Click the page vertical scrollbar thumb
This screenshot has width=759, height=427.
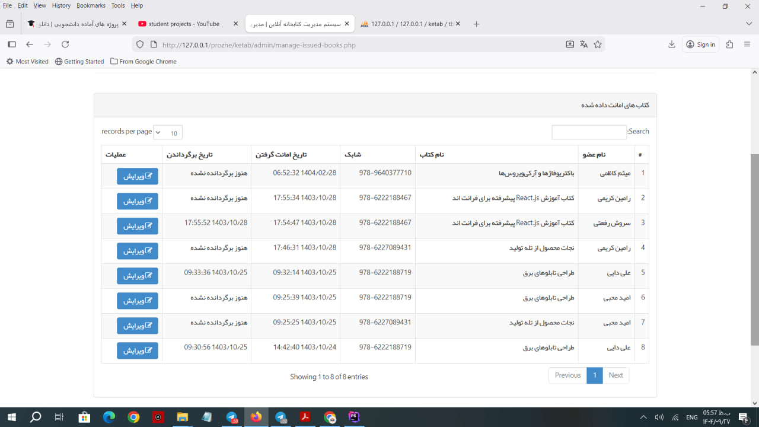[x=754, y=249]
